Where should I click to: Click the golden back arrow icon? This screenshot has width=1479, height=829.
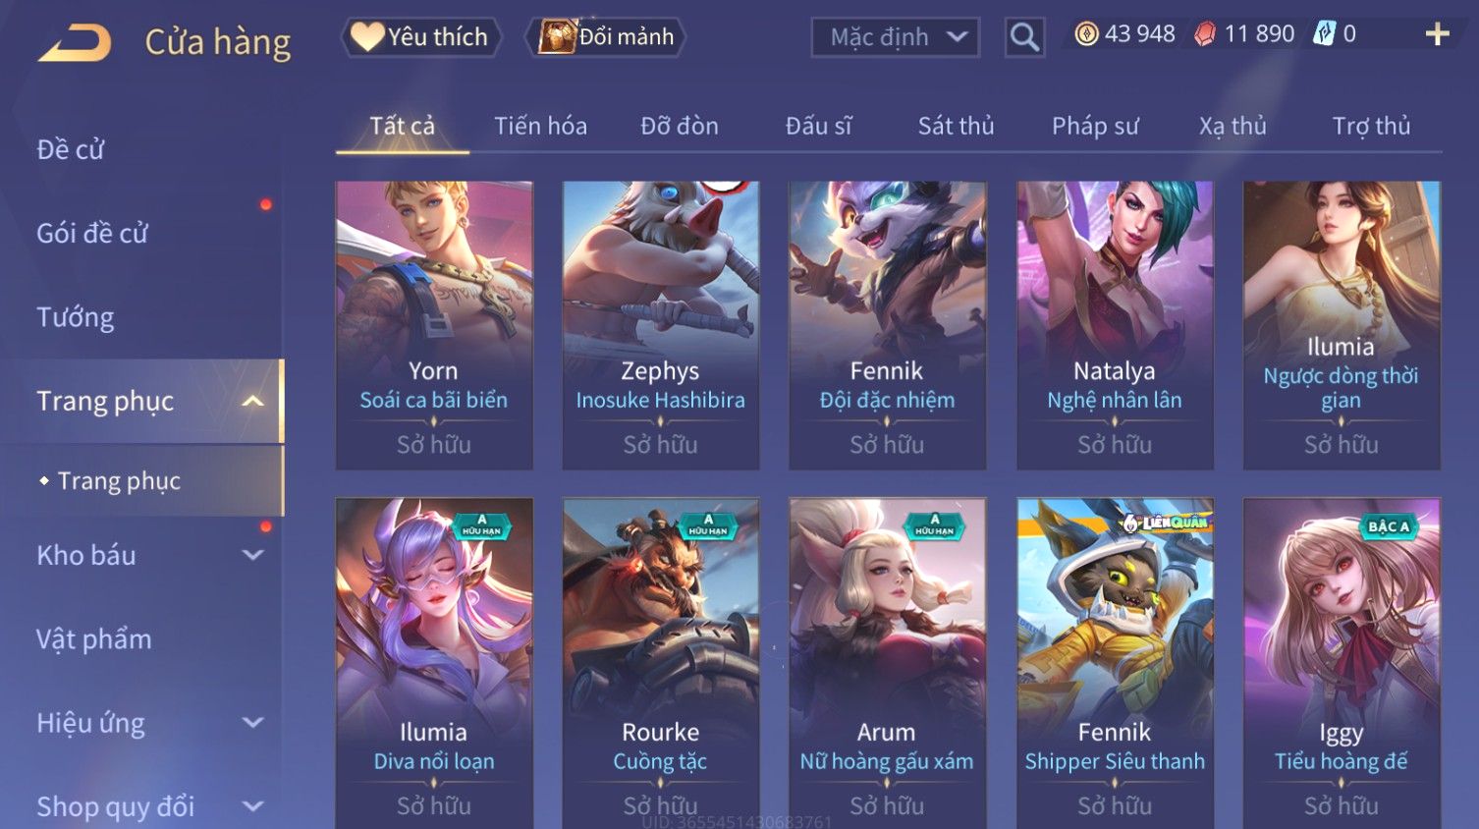click(x=75, y=43)
